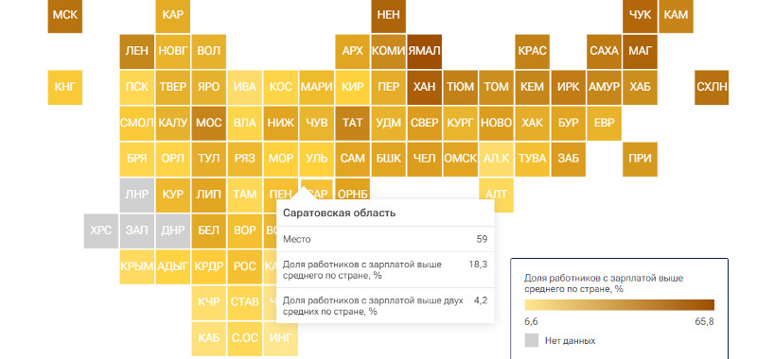Click the grey Нет данных swatch
Image resolution: width=757 pixels, height=359 pixels.
(532, 341)
